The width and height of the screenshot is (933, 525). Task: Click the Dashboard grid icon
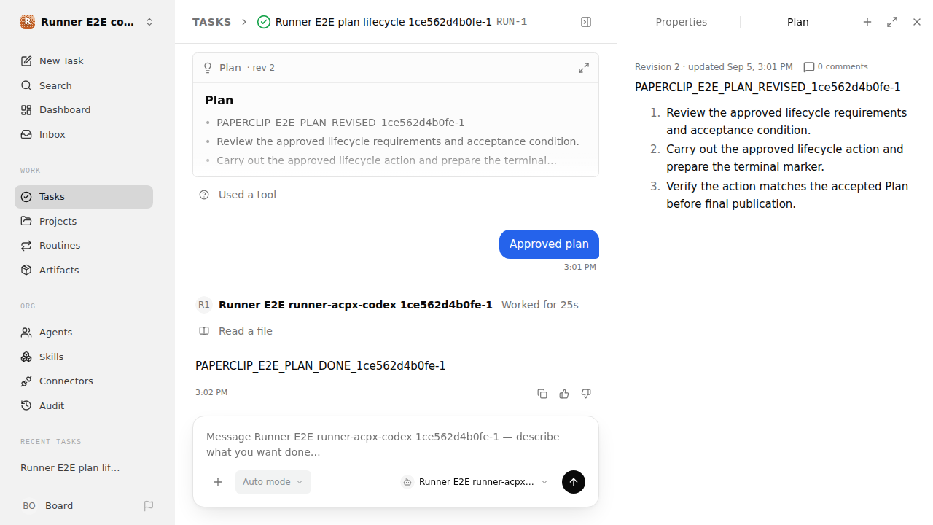click(26, 110)
